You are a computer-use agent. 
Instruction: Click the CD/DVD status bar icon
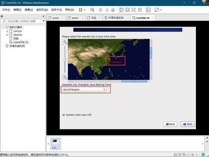pos(180,155)
